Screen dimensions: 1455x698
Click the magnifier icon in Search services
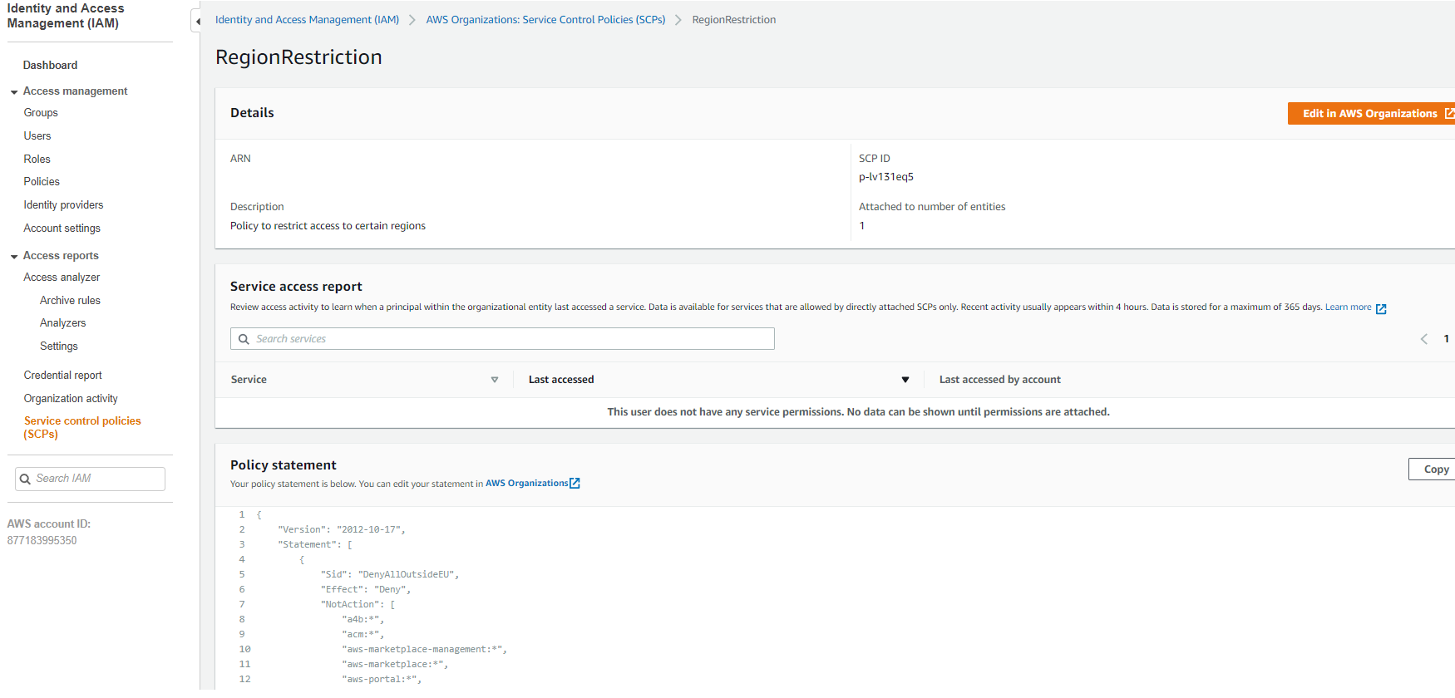(244, 339)
